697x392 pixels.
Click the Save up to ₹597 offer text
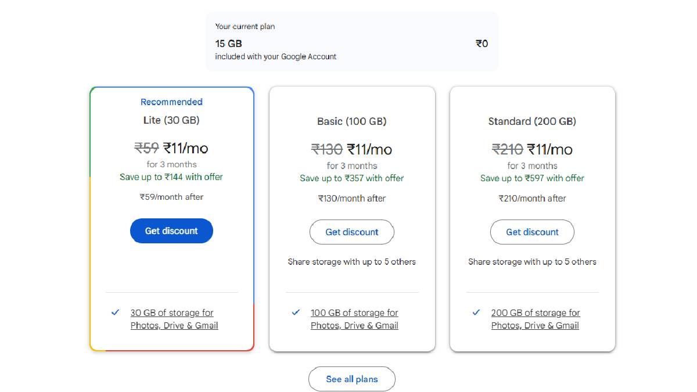pyautogui.click(x=532, y=178)
